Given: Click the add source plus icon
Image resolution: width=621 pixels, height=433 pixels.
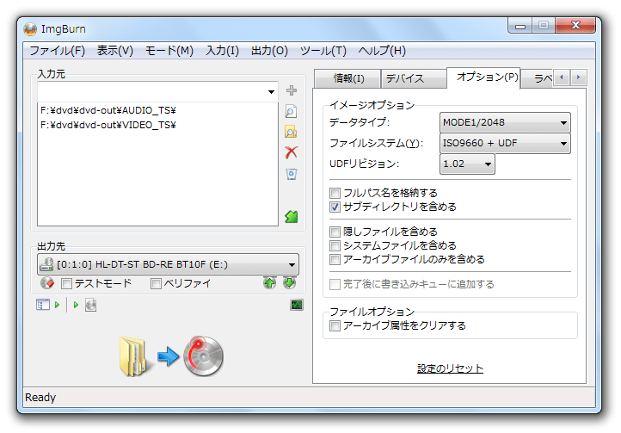Looking at the screenshot, I should point(292,90).
